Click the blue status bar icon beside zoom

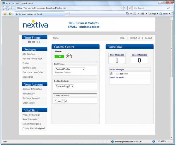click(153, 142)
